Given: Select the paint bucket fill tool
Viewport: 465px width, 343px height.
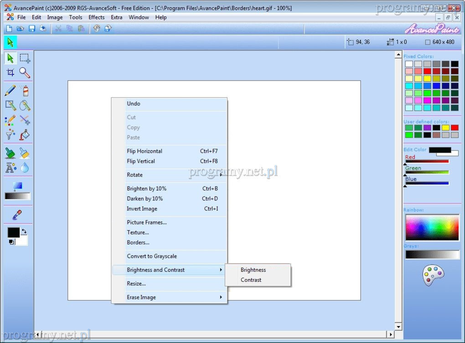Looking at the screenshot, I should pyautogui.click(x=25, y=135).
